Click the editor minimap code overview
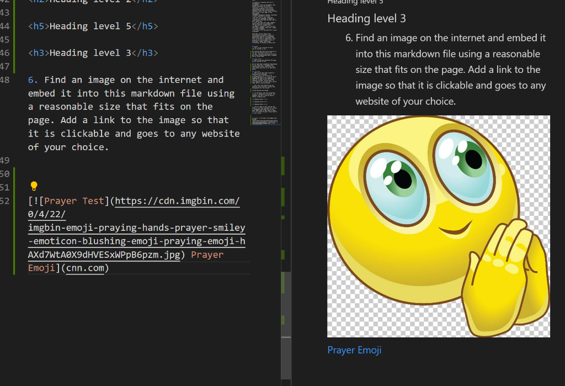The image size is (565, 386). tap(265, 63)
